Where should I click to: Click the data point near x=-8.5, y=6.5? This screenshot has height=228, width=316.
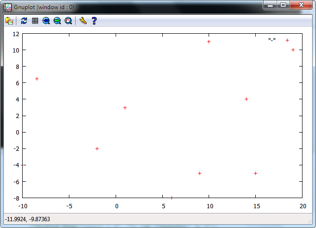pyautogui.click(x=37, y=79)
